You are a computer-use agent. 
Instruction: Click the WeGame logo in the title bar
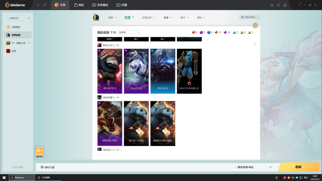(x=15, y=5)
